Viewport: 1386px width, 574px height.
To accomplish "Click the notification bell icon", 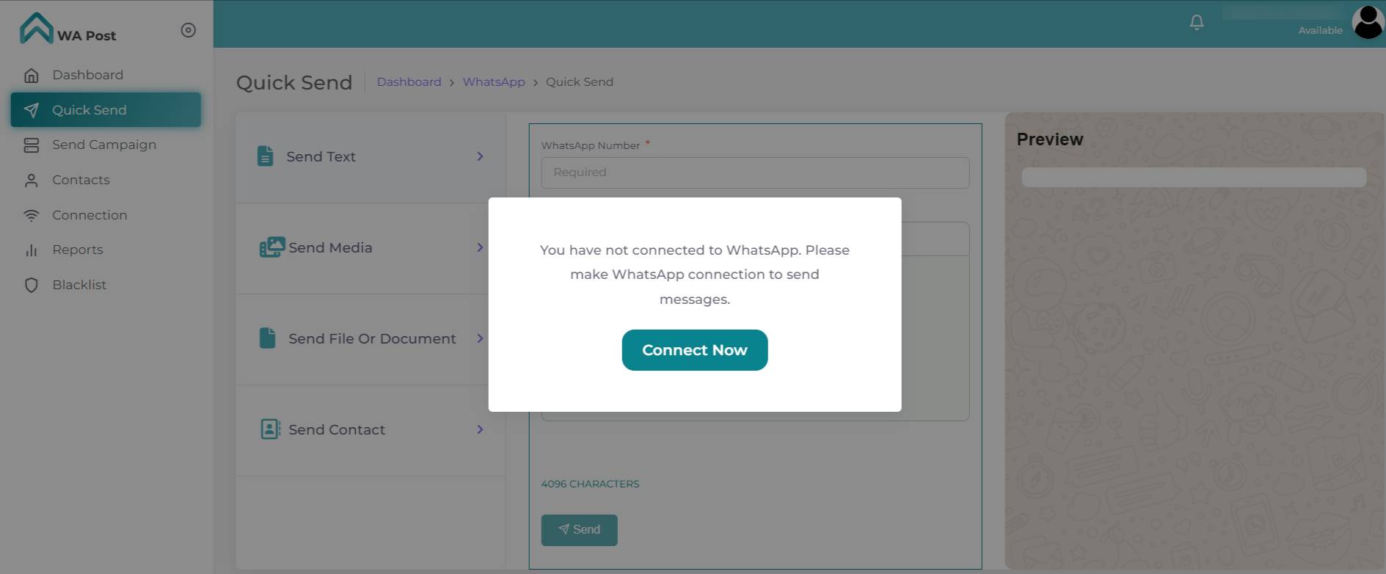I will (1197, 23).
